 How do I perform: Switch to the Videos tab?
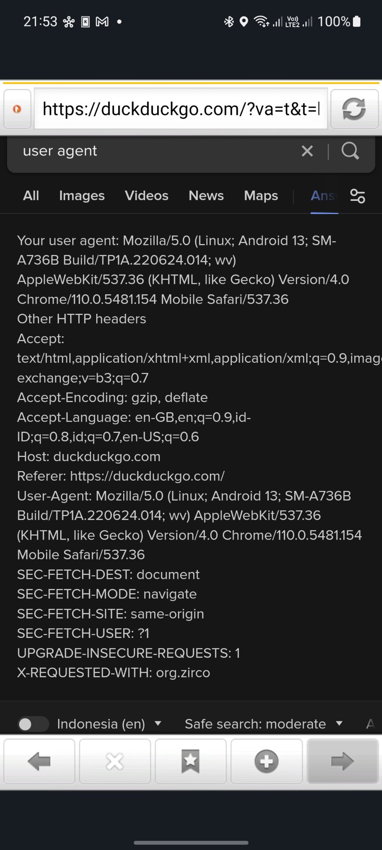coord(146,196)
